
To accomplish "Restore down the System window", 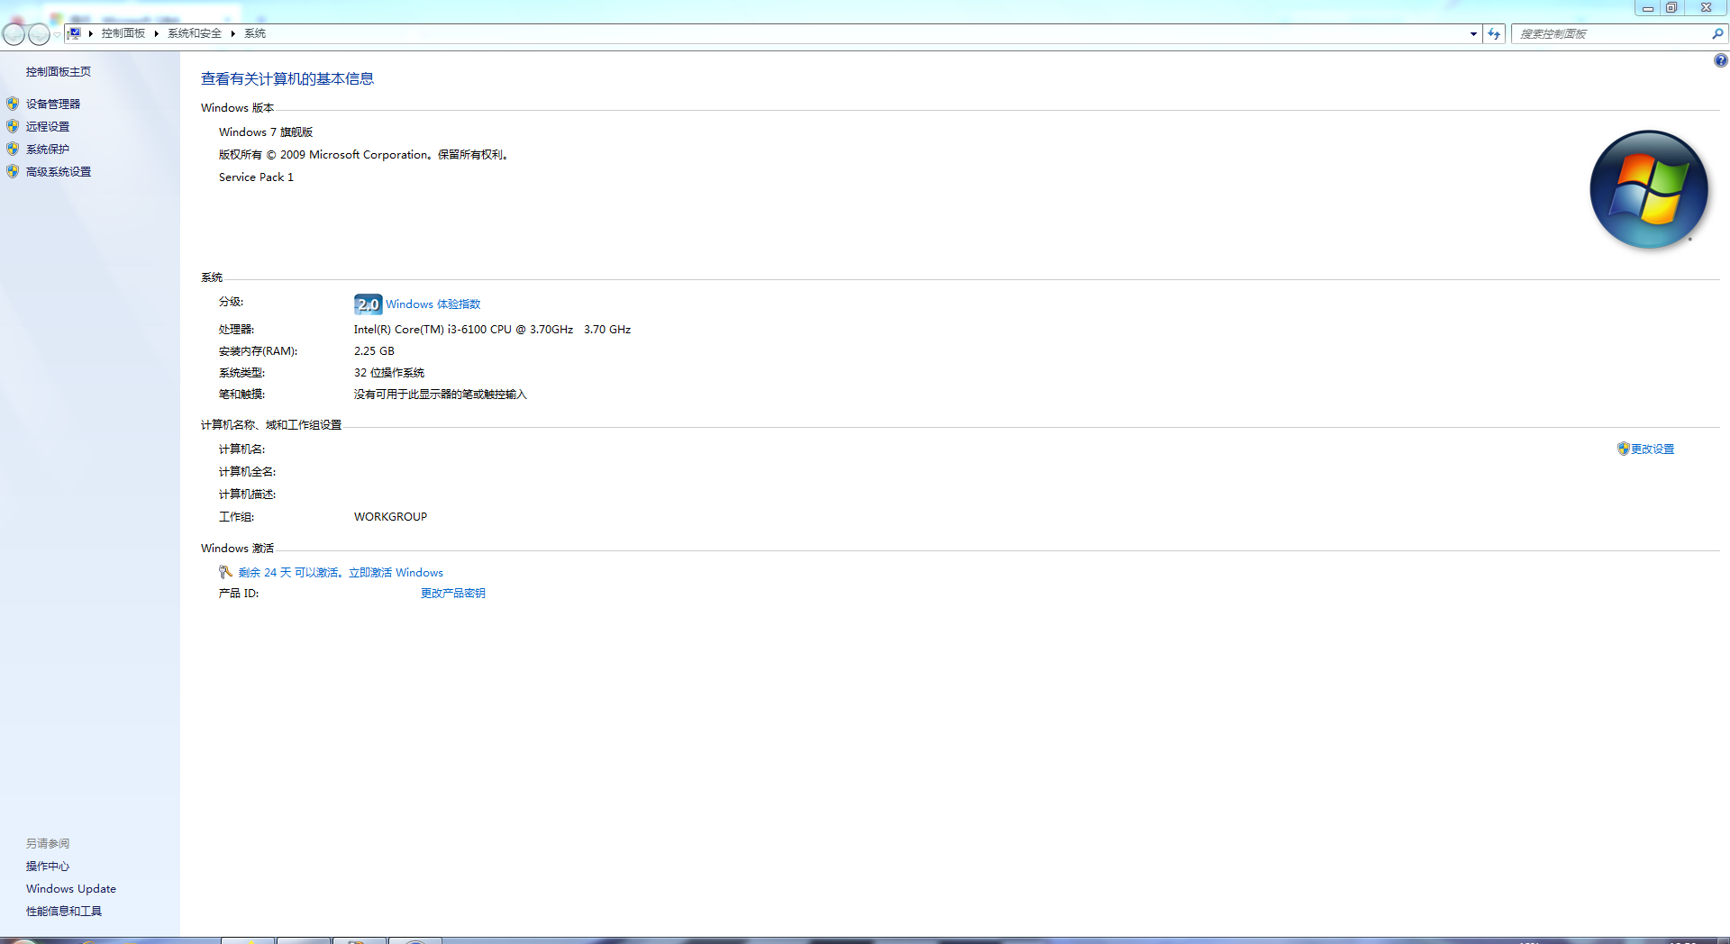I will pyautogui.click(x=1671, y=8).
